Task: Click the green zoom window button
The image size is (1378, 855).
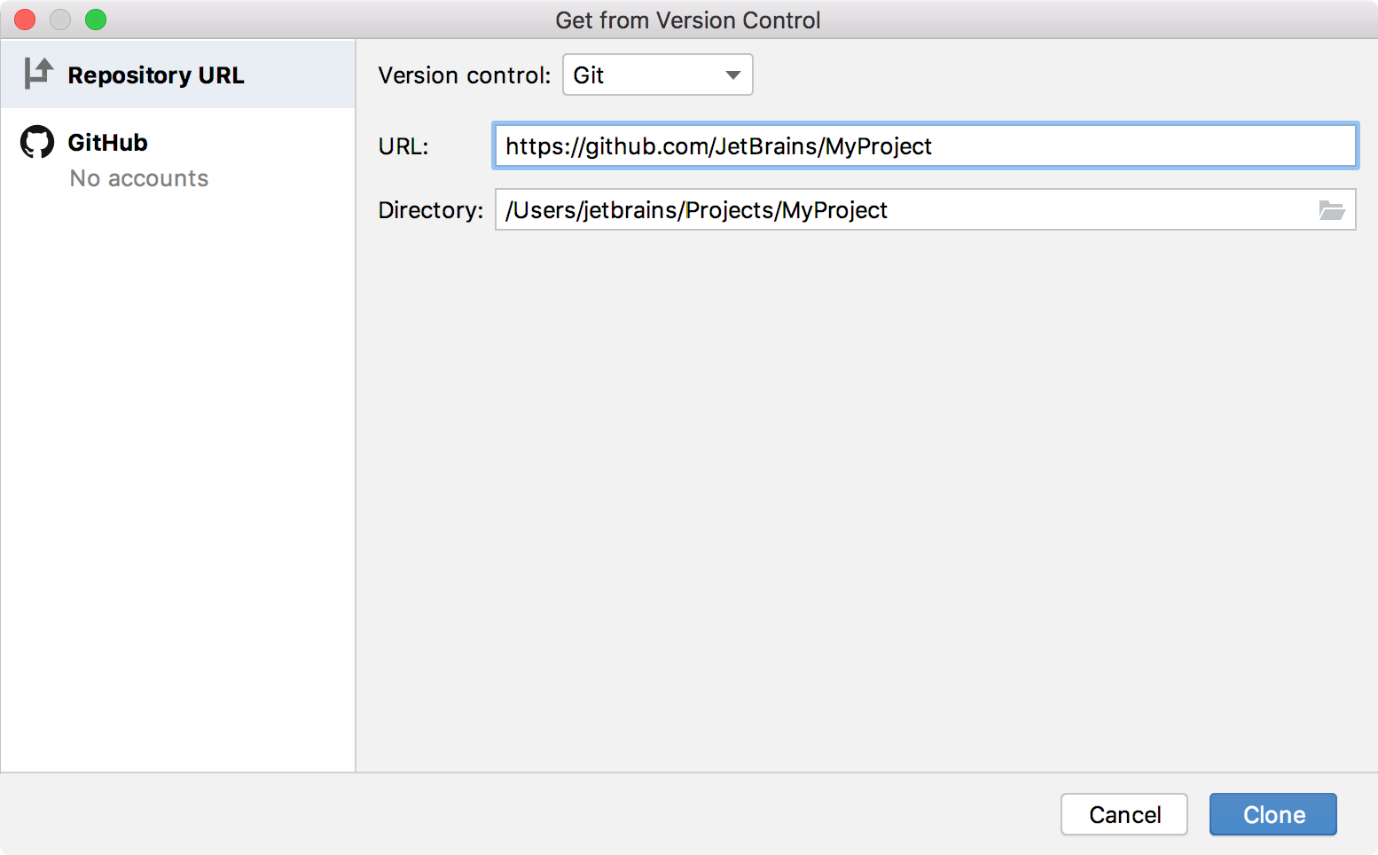Action: tap(96, 20)
